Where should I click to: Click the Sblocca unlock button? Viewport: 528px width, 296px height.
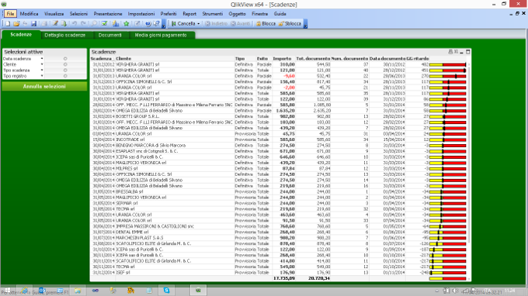point(290,23)
